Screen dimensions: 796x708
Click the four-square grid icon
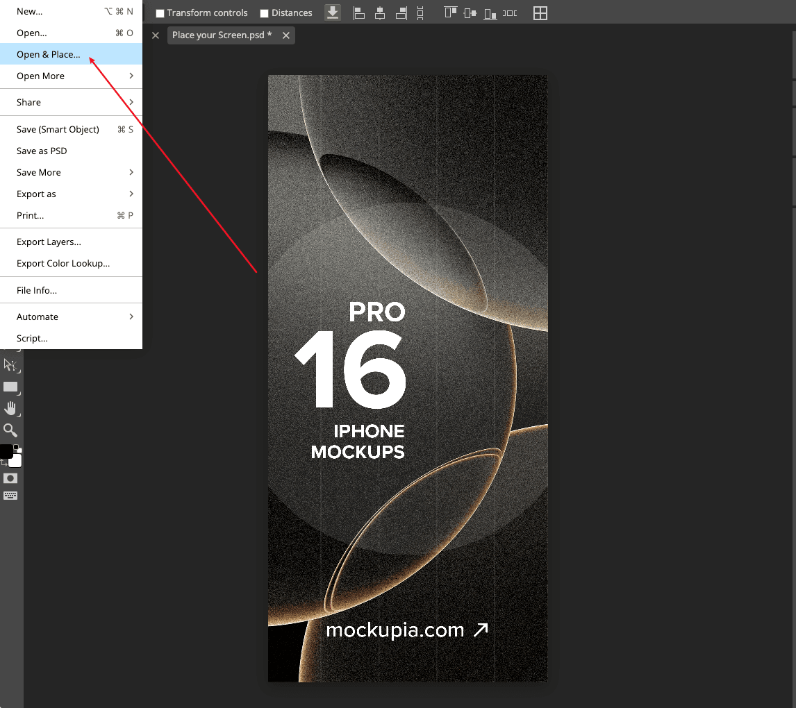click(x=540, y=12)
